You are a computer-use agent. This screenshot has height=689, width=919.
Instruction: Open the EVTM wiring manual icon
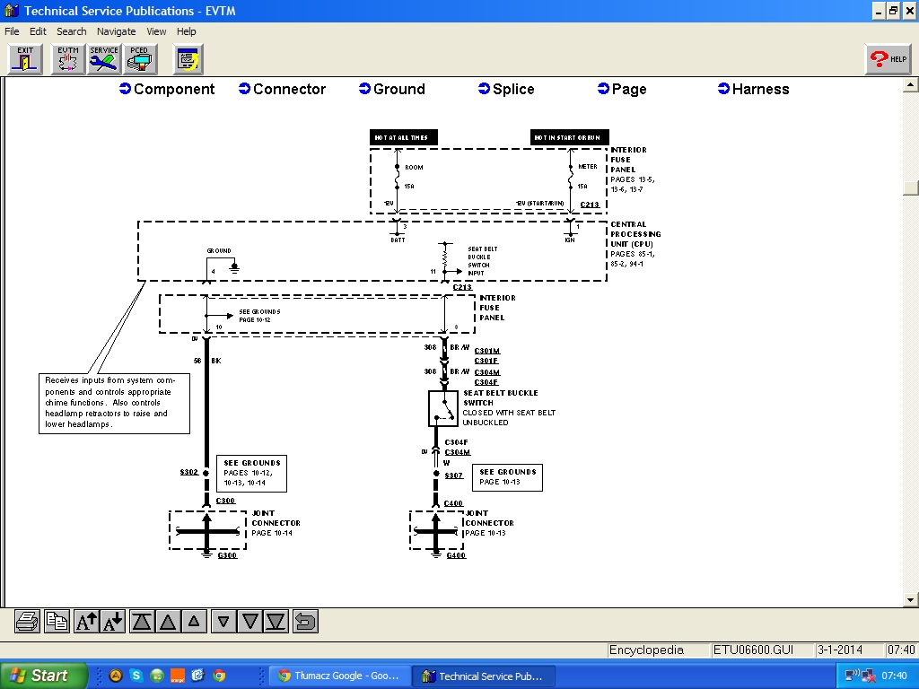pyautogui.click(x=67, y=59)
